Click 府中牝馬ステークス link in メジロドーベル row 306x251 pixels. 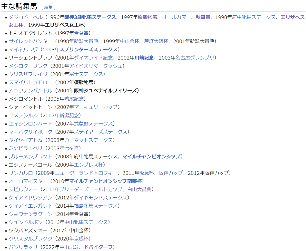point(254,17)
